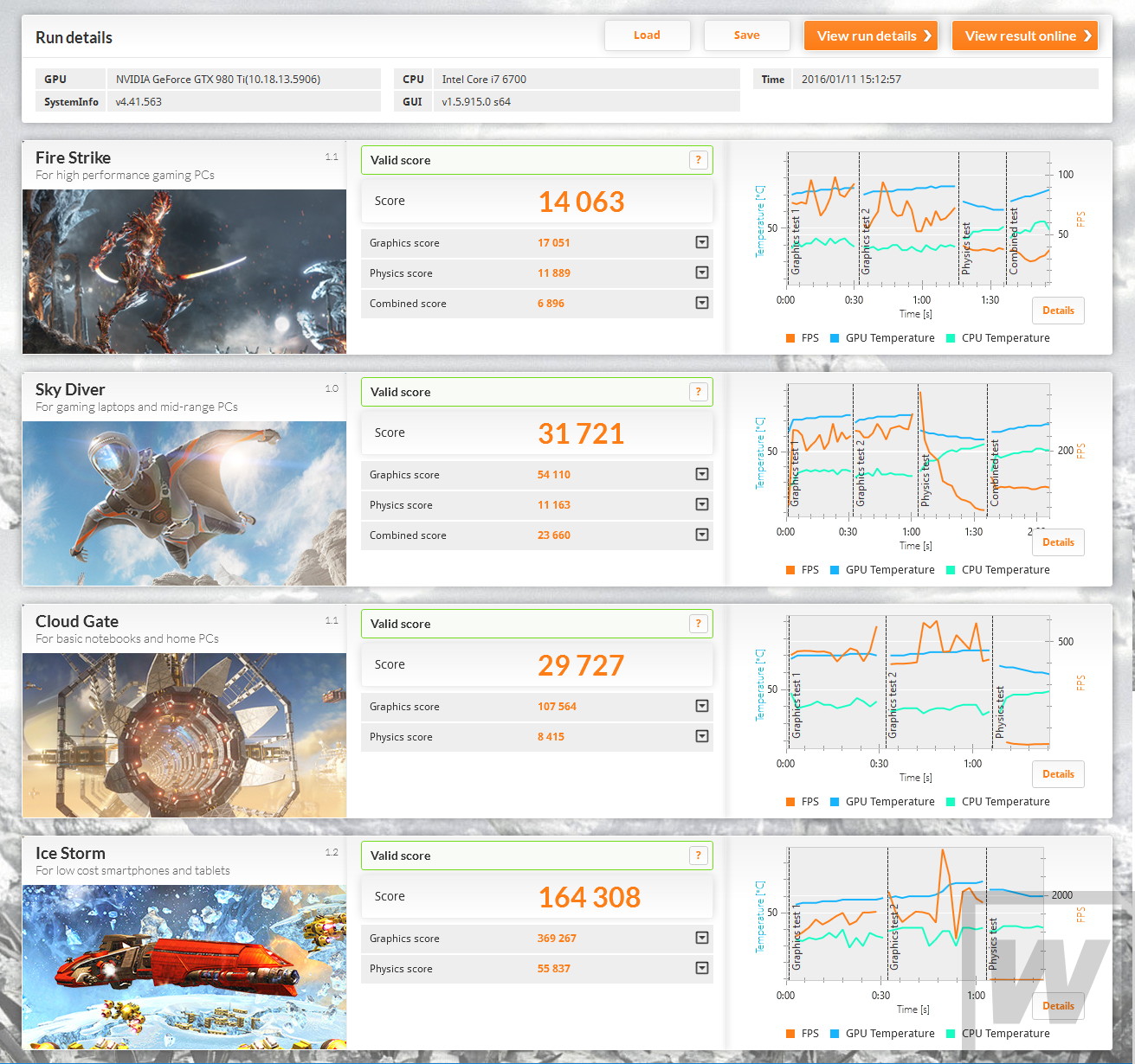Open Fire Strike chart Details
Screen dimensions: 1135x1064
[x=1058, y=311]
